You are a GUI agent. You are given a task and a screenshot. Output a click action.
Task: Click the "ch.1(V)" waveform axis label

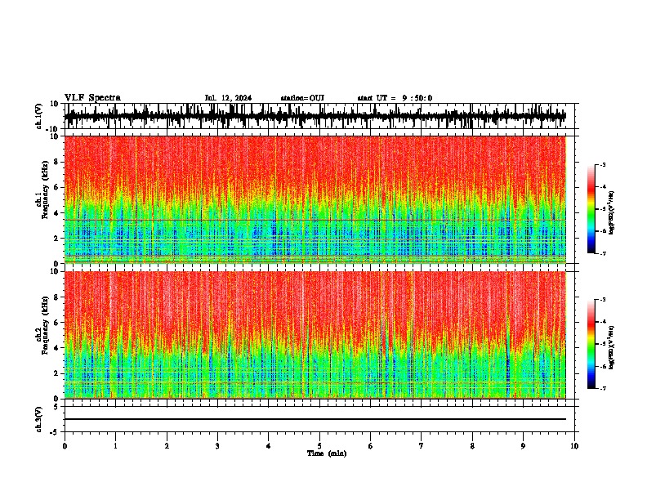coord(39,116)
